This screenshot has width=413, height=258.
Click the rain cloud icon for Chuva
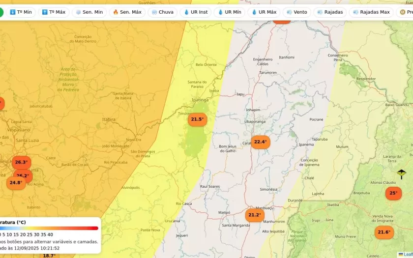coord(154,12)
